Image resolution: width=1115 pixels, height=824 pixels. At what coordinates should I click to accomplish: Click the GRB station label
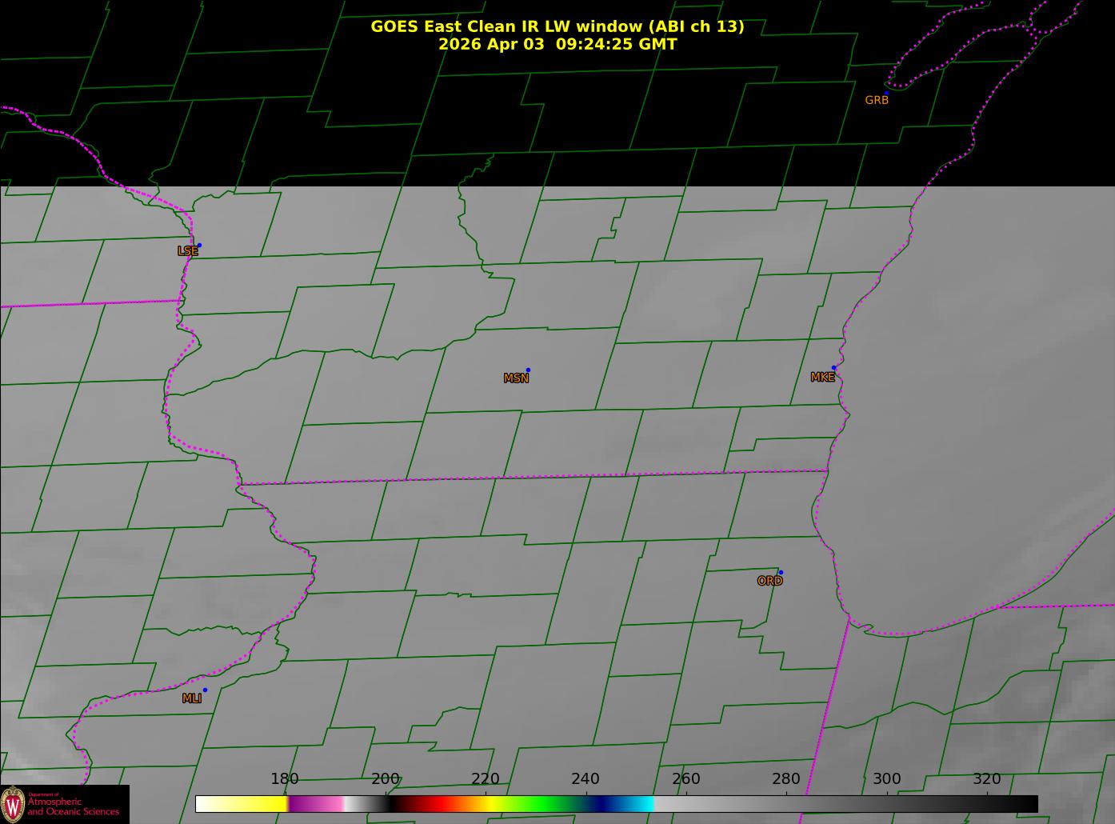pos(877,101)
